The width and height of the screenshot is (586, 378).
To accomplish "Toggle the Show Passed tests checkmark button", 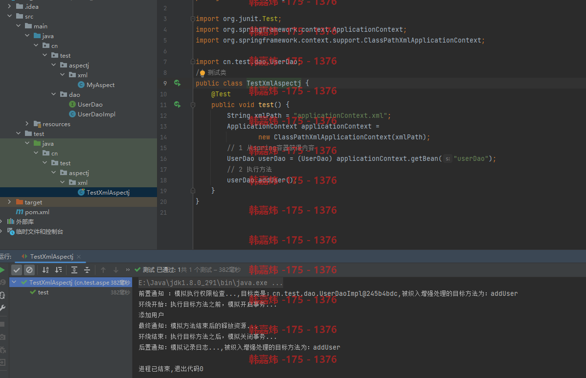I will 17,269.
